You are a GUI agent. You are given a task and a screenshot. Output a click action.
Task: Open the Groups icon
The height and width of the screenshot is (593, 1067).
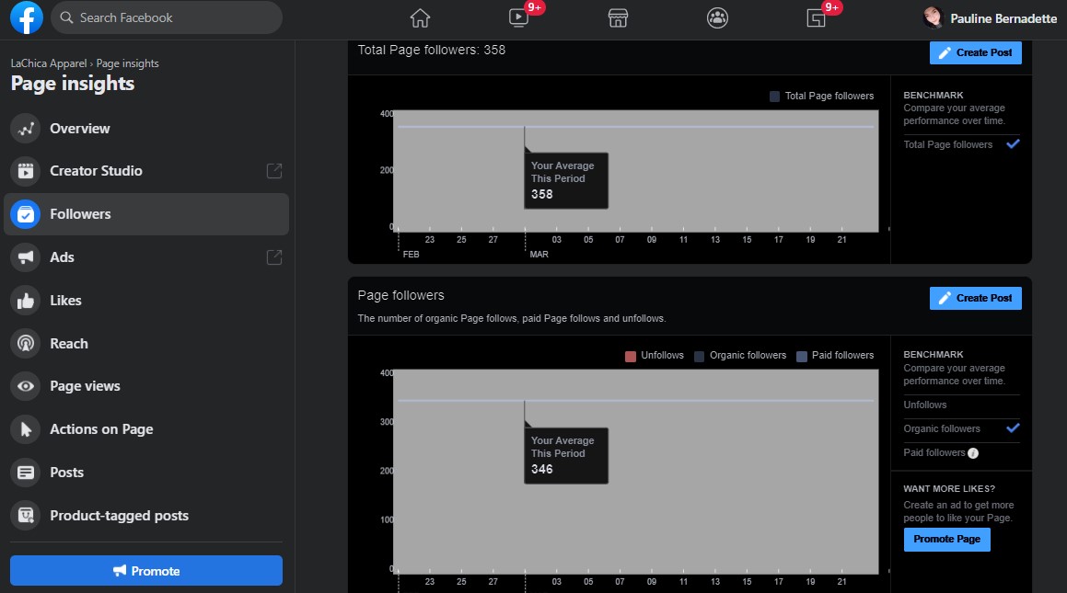717,18
